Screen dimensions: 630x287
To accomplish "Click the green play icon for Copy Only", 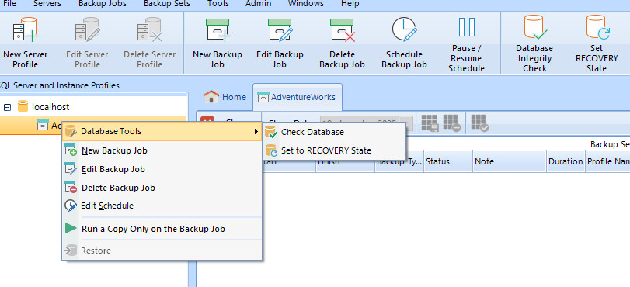I will tap(71, 228).
